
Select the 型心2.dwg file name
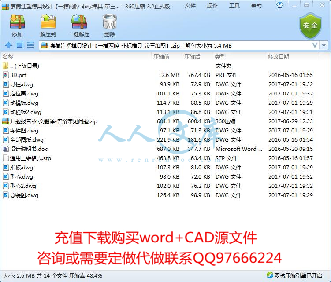tap(23, 186)
